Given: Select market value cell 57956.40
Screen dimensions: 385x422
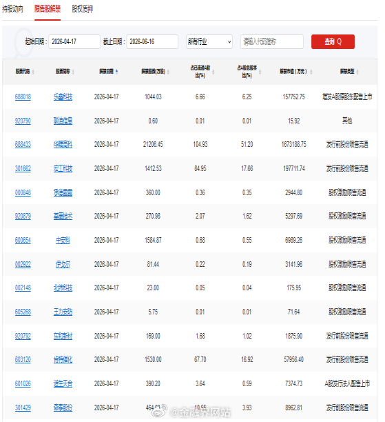Looking at the screenshot, I should [x=294, y=359].
